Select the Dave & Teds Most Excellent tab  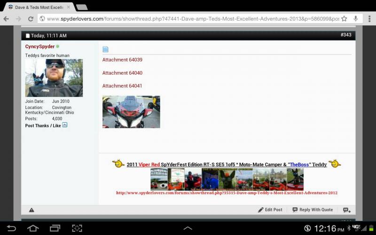tap(39, 8)
